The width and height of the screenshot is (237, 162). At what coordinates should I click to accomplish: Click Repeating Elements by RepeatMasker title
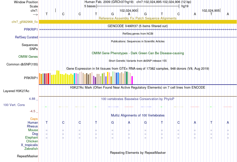pos(138,153)
